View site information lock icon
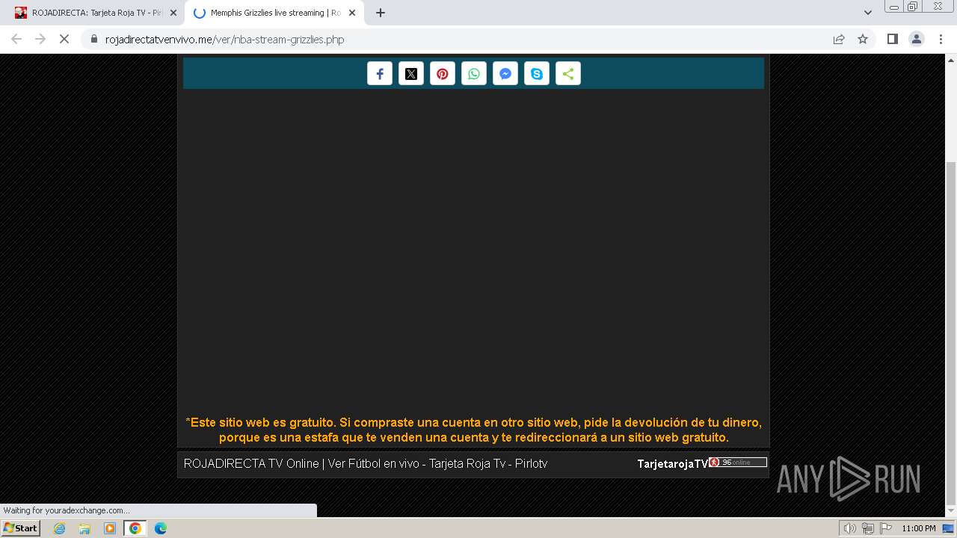Screen dimensions: 957x538 coord(94,39)
